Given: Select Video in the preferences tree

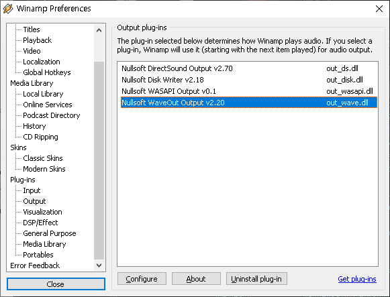Looking at the screenshot, I should click(32, 51).
